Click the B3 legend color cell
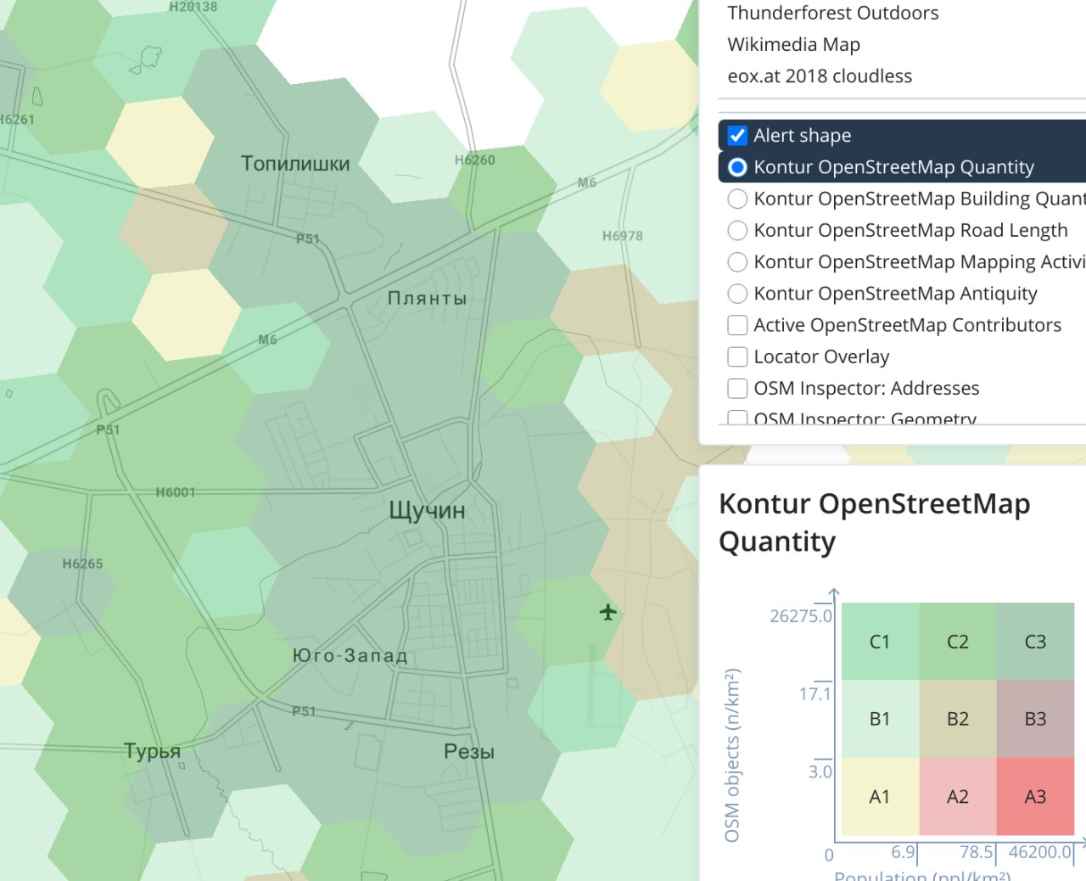The width and height of the screenshot is (1086, 881). coord(1035,719)
